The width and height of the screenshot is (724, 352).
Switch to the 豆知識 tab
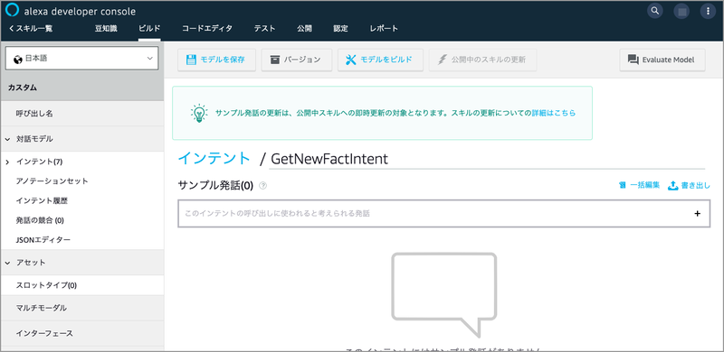(106, 29)
